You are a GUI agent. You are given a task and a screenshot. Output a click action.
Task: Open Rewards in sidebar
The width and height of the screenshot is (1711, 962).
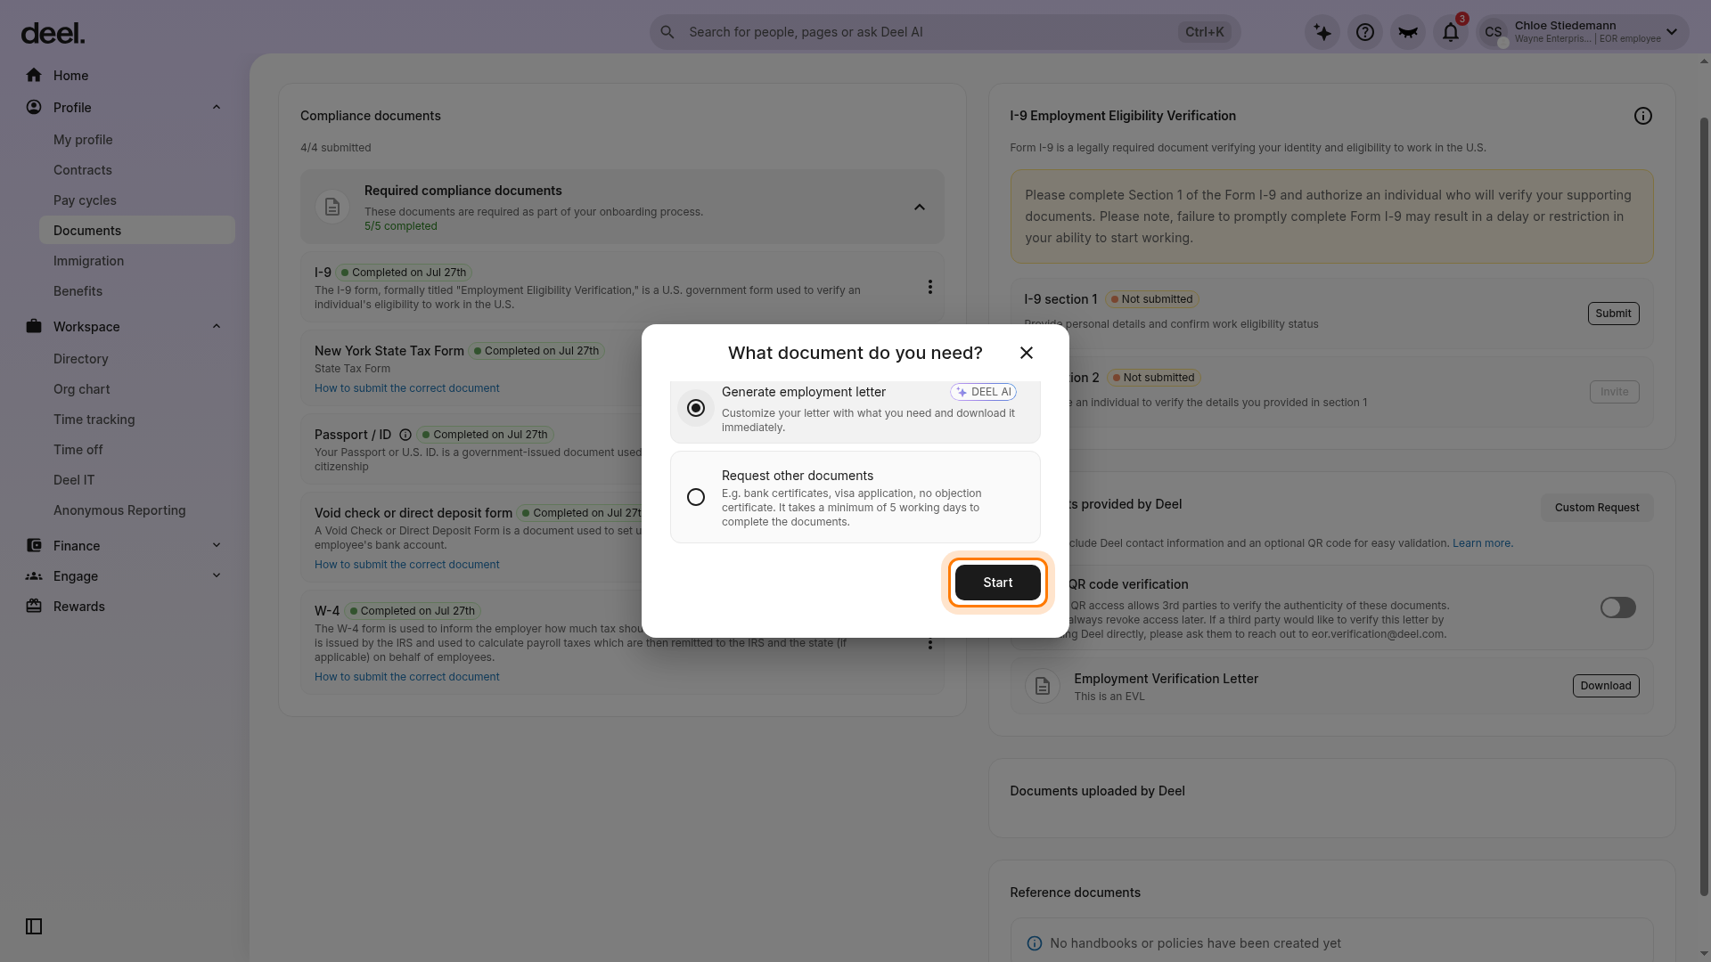tap(79, 607)
